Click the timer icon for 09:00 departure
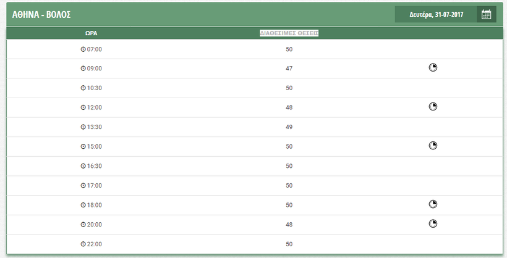This screenshot has width=507, height=258. tap(433, 68)
